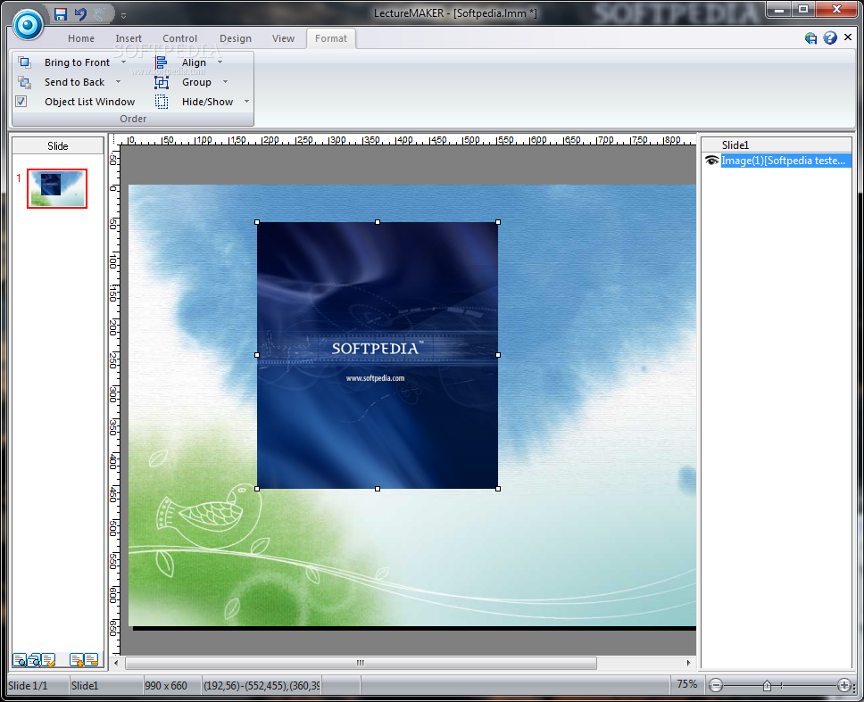Screen dimensions: 864x702
Task: Expand the Hide/Show dropdown arrow
Action: (x=247, y=102)
